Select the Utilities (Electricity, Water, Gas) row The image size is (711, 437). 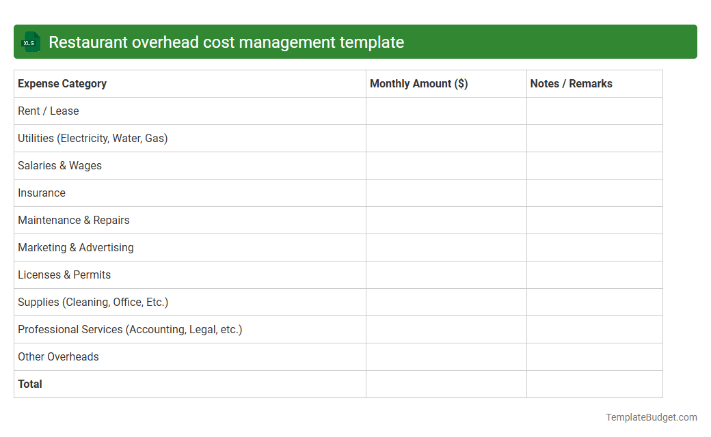[92, 138]
